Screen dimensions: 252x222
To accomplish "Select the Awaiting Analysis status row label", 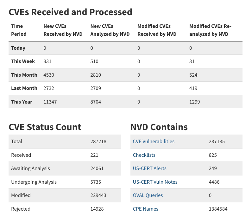I will pos(30,168).
